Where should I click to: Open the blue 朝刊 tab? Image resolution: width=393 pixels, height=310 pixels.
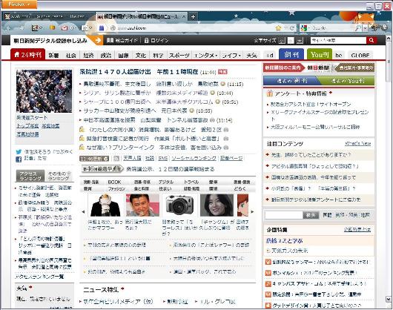(x=291, y=54)
